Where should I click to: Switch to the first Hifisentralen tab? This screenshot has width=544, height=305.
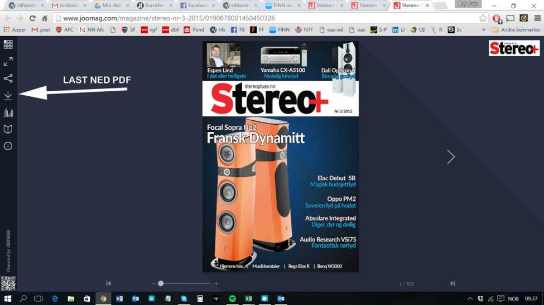tap(26, 6)
